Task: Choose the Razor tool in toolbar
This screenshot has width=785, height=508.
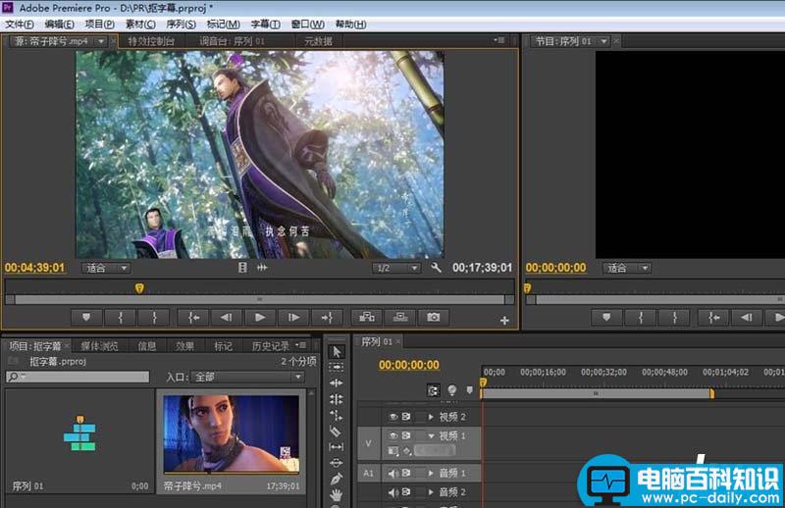Action: [337, 431]
